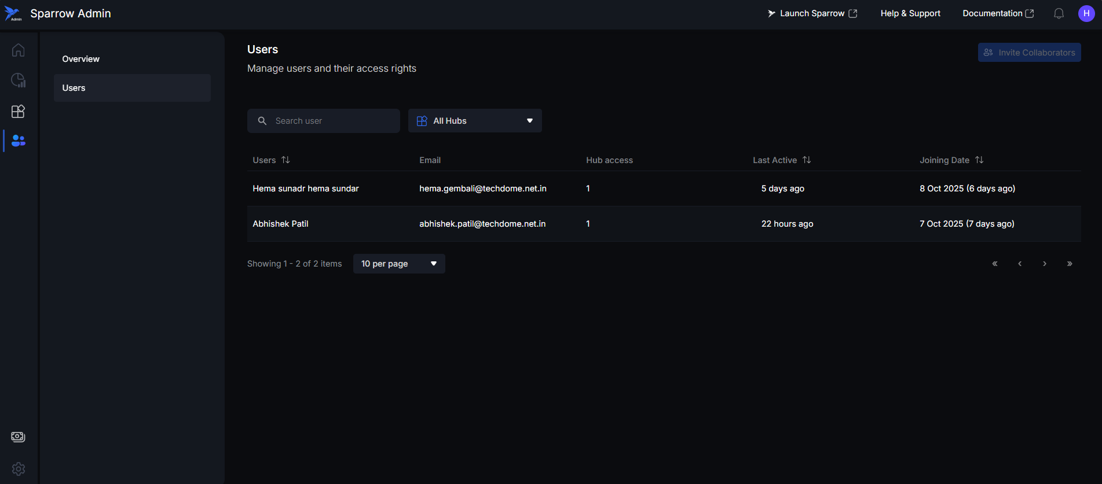Open the Launch Sparrow link
Viewport: 1102px width, 484px height.
[812, 13]
